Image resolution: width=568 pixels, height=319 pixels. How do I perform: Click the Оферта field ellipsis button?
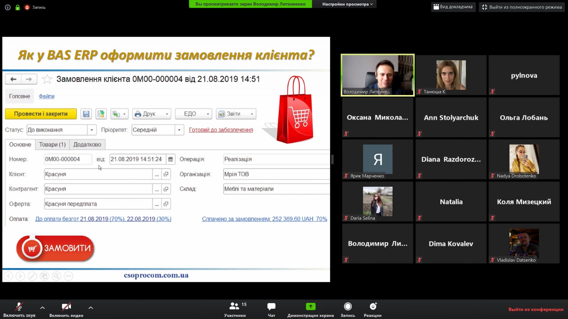point(157,204)
